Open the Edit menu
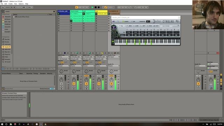The width and height of the screenshot is (224, 126). coord(6,4)
